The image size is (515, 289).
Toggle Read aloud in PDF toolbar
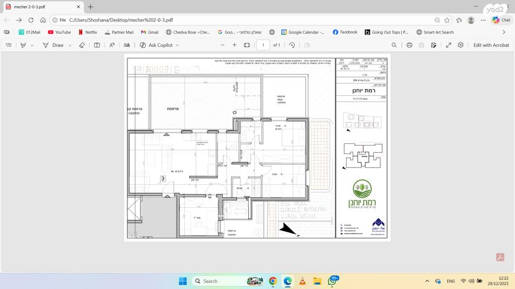(x=112, y=45)
